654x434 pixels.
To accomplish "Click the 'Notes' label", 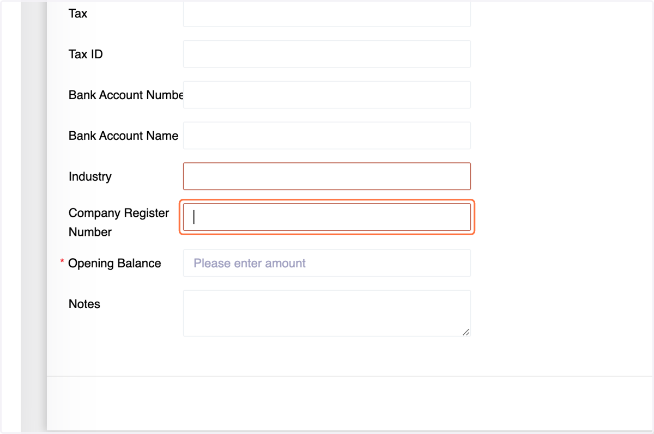I will (84, 304).
